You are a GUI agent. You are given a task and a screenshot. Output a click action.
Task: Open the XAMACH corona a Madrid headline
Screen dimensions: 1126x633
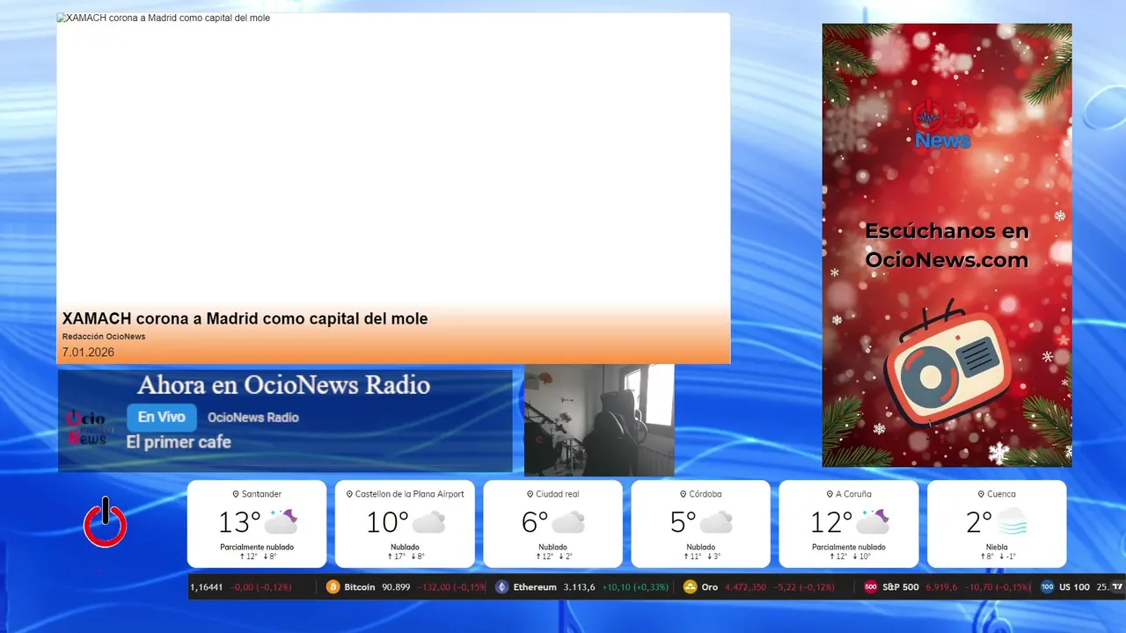(245, 319)
